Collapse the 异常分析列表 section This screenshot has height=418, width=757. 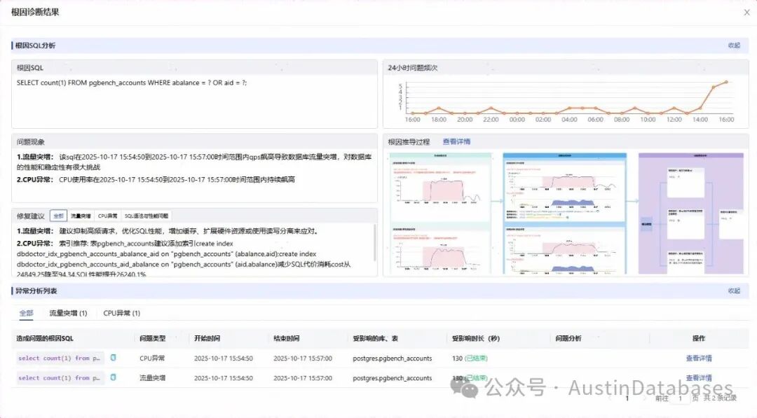pyautogui.click(x=734, y=291)
